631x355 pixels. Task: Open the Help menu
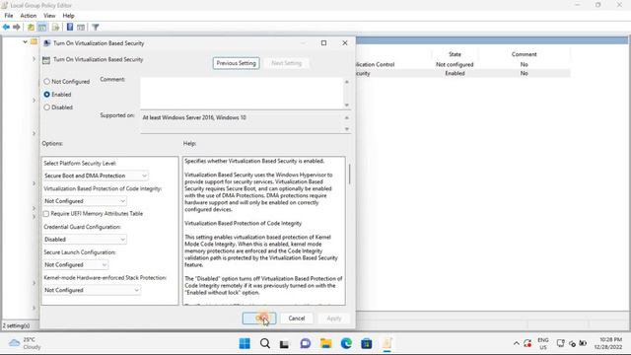point(68,16)
